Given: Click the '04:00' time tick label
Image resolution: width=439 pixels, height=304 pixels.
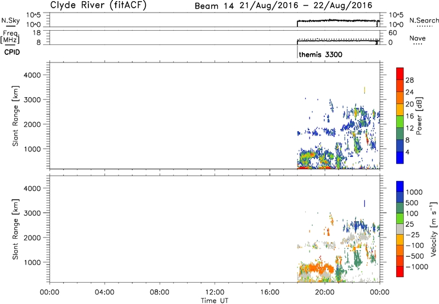Looking at the screenshot, I should pos(105,292).
